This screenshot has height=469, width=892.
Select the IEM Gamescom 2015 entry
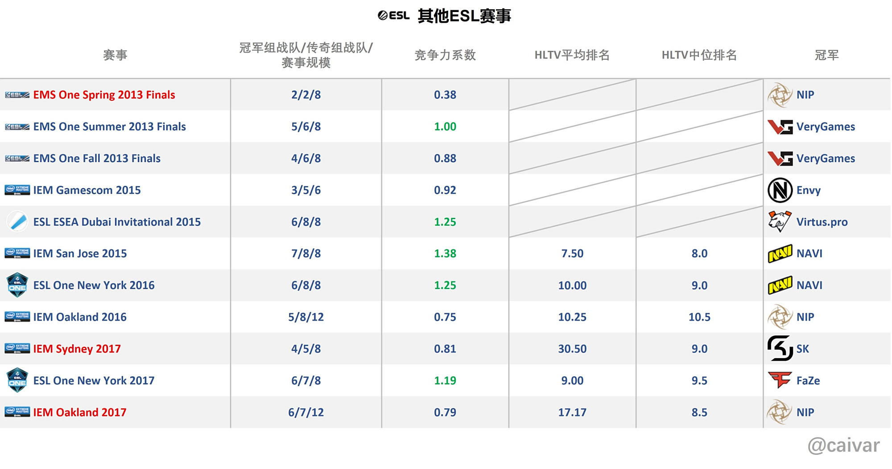(87, 190)
